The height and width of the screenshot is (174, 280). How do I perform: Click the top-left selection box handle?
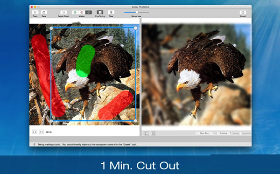[x=51, y=28]
